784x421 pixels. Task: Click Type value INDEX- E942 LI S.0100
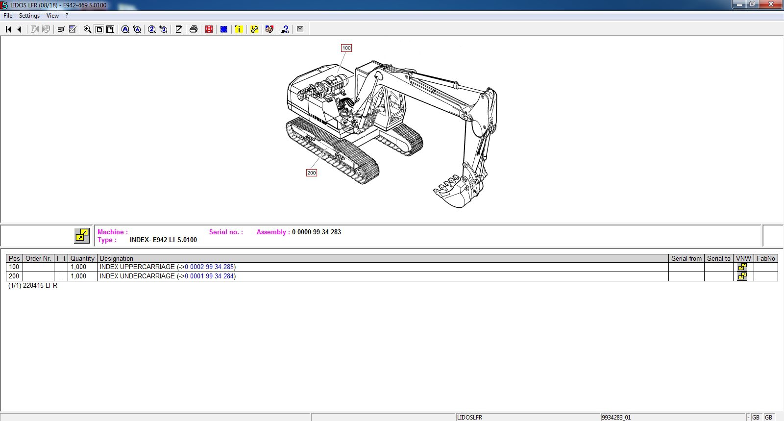point(163,240)
